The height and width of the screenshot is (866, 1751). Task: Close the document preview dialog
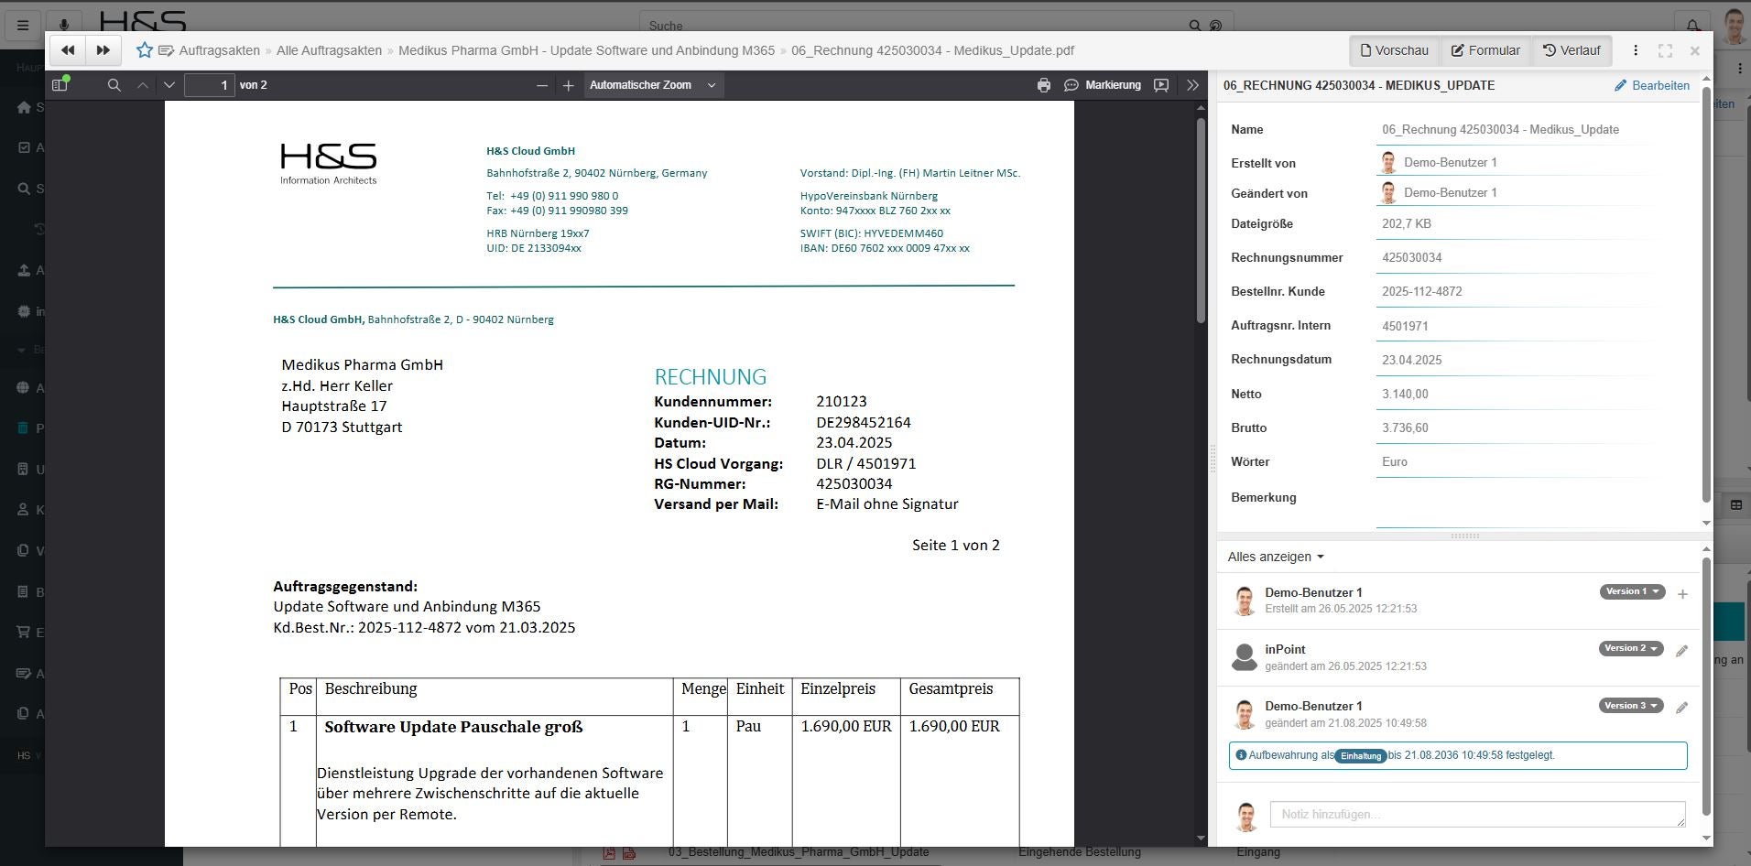point(1695,50)
